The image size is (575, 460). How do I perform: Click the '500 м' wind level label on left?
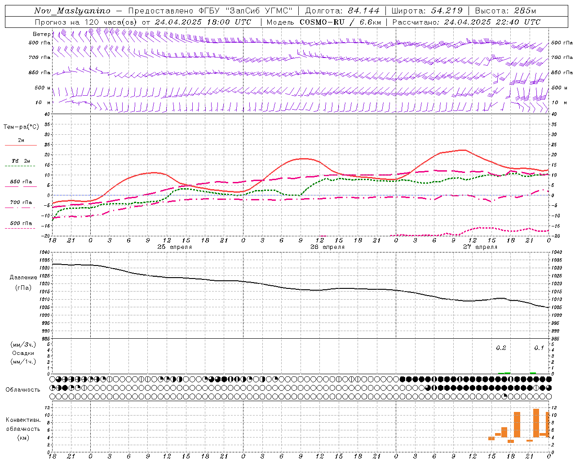point(43,88)
